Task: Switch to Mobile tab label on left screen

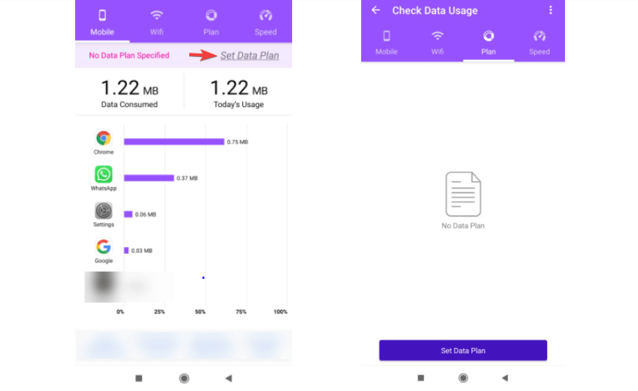Action: coord(102,32)
